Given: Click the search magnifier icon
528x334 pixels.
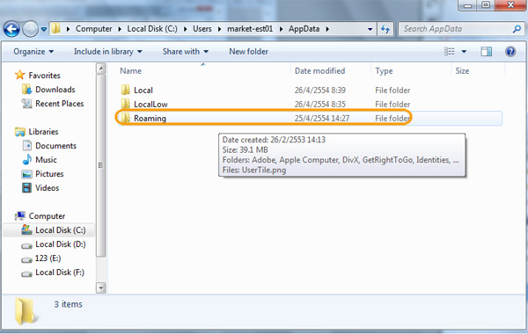Looking at the screenshot, I should 517,29.
